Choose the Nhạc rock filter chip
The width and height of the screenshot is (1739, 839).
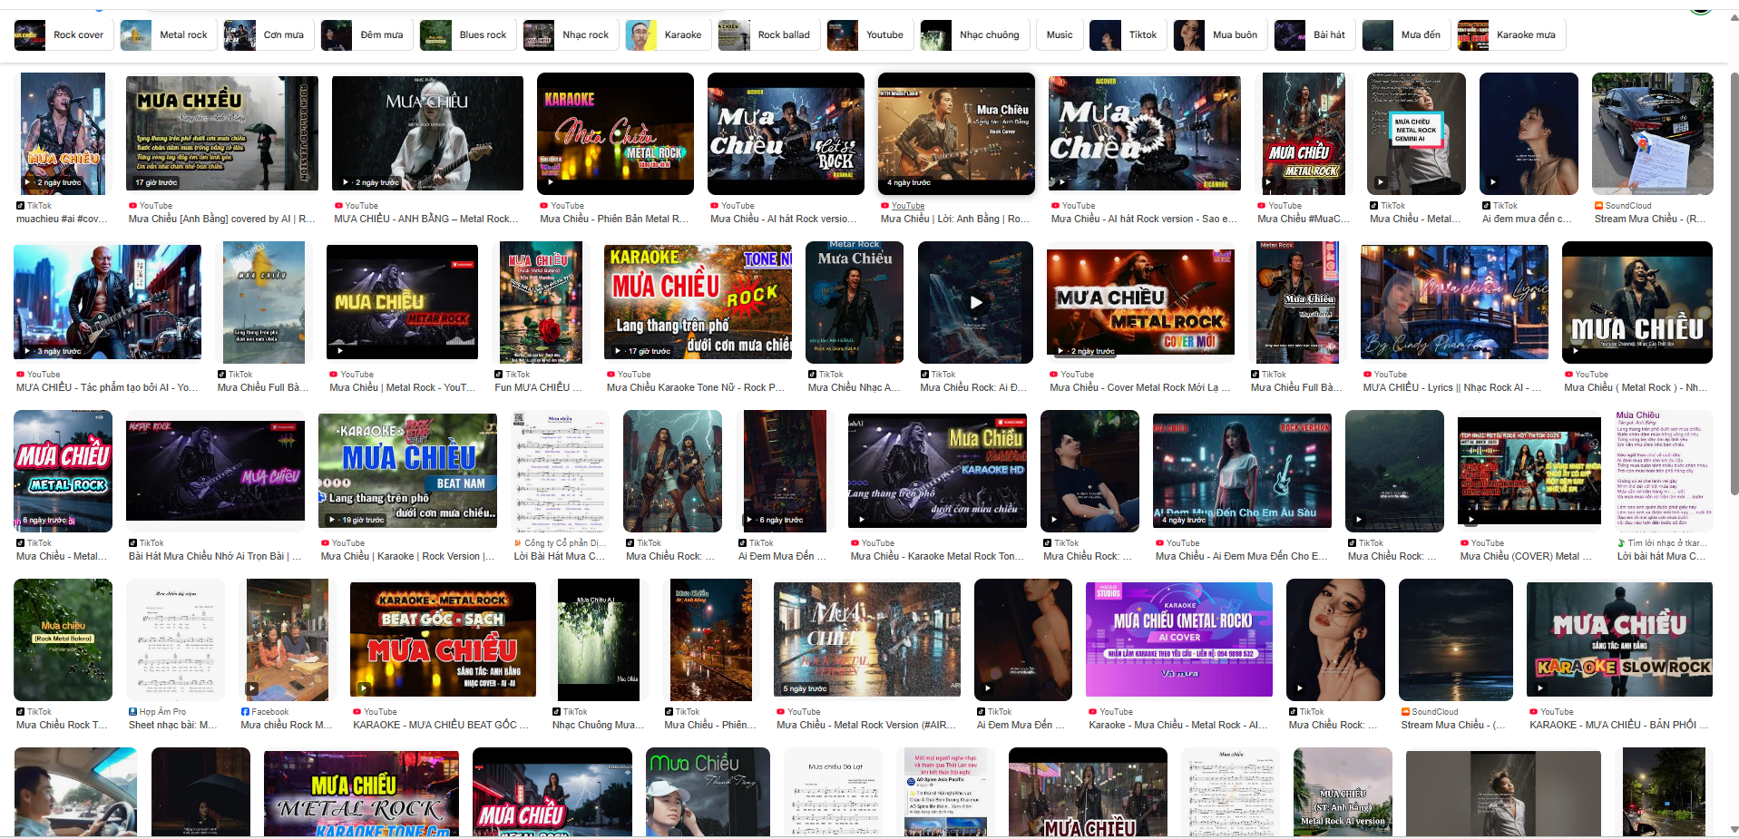[x=570, y=35]
